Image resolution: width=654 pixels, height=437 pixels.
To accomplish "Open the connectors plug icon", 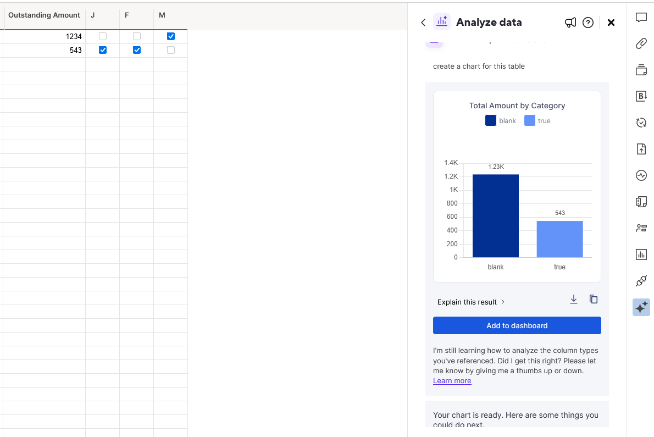I will pos(641,281).
